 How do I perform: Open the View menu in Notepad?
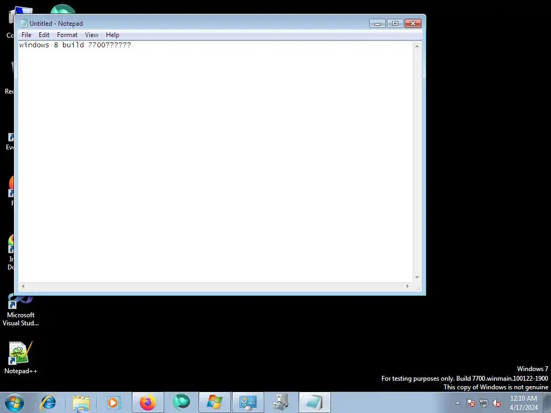(x=91, y=35)
